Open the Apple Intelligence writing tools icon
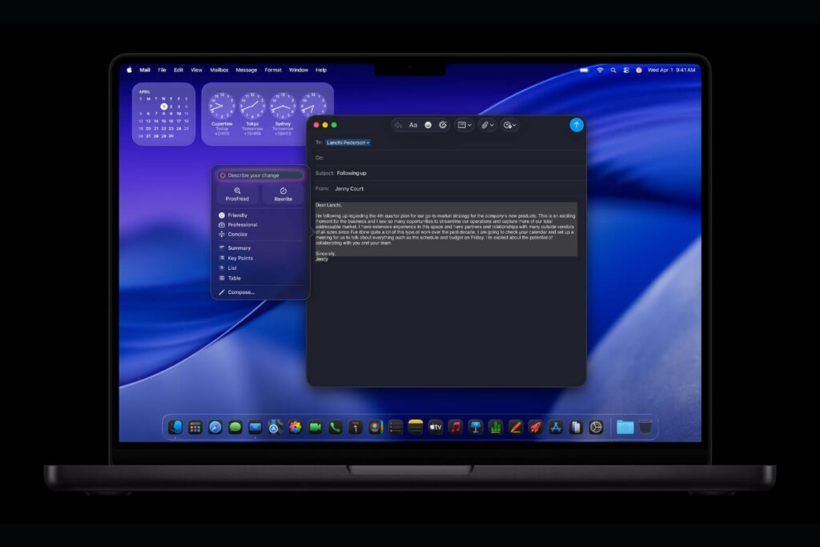This screenshot has width=820, height=547. point(443,125)
